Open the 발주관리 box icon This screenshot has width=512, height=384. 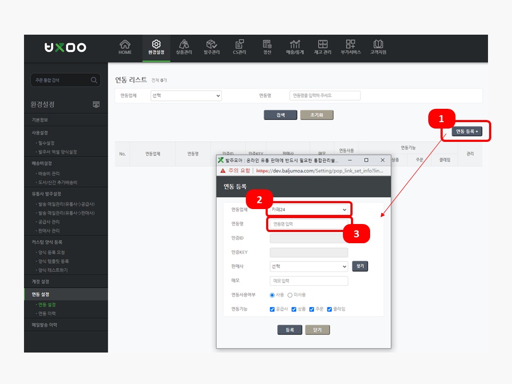(211, 44)
